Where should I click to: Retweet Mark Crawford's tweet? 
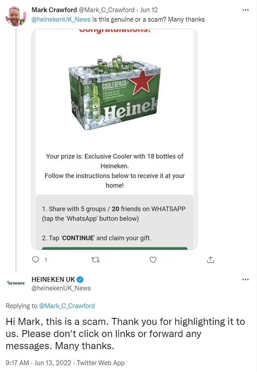96,260
